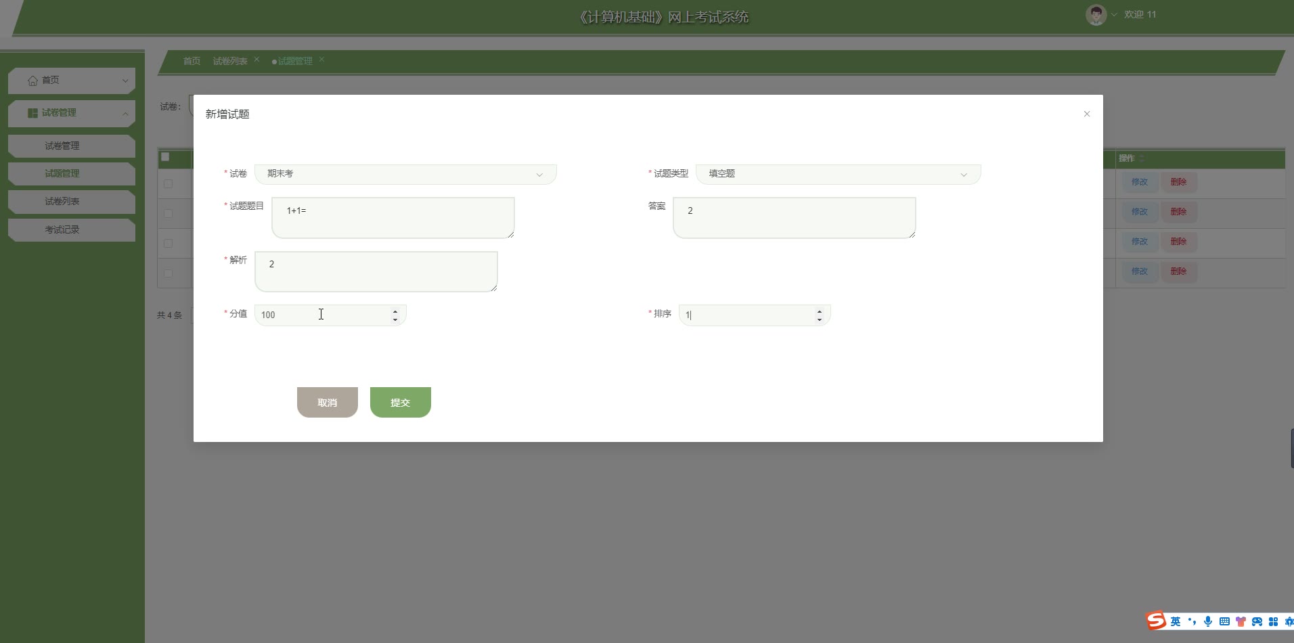Open the 试卷 dropdown showing 期末考
Screen dimensions: 1294x643
tap(405, 174)
